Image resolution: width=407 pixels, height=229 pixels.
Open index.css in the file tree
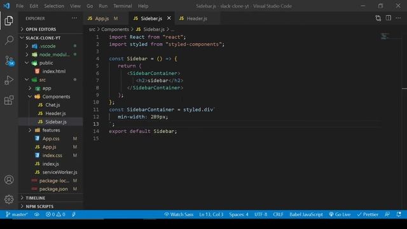pyautogui.click(x=51, y=155)
